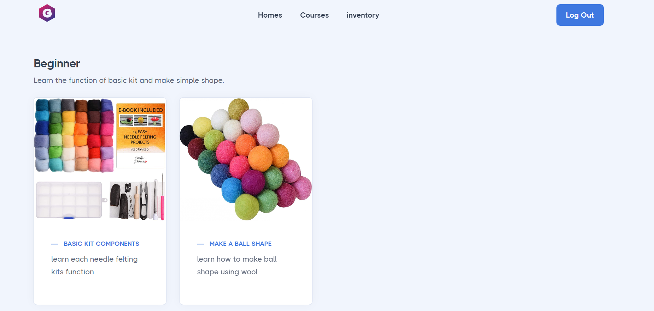654x311 pixels.
Task: Select the inventory navigation item
Action: [363, 15]
